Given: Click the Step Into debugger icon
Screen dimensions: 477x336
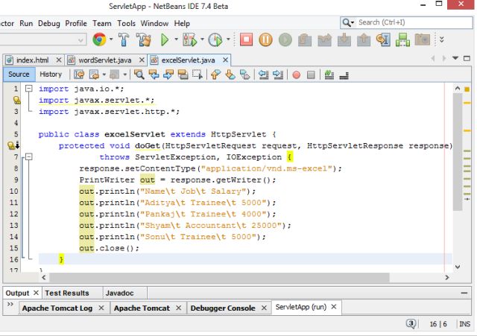Looking at the screenshot, I should pyautogui.click(x=344, y=39).
